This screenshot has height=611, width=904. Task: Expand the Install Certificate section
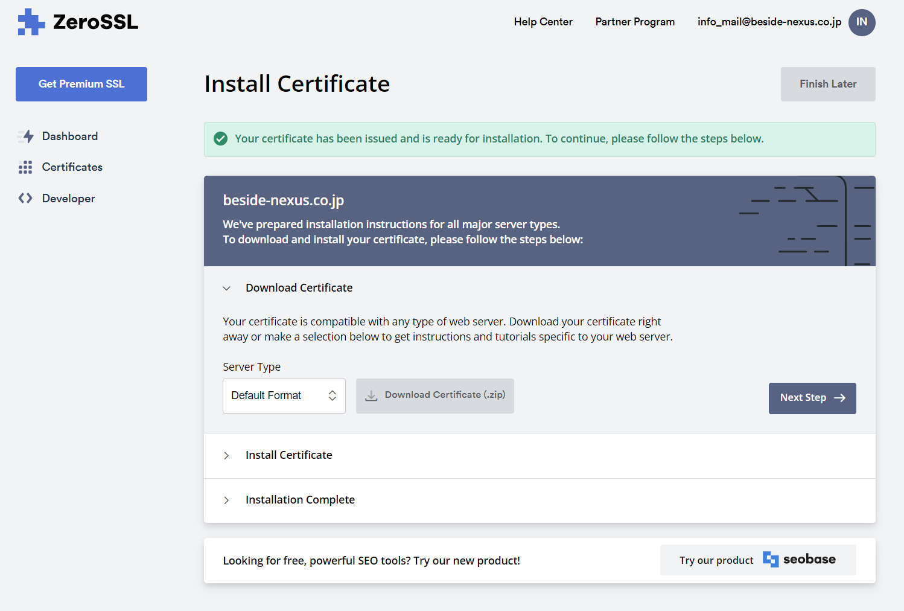226,456
